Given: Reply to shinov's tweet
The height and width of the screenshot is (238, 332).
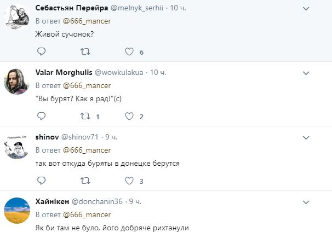Looking at the screenshot, I should (41, 181).
